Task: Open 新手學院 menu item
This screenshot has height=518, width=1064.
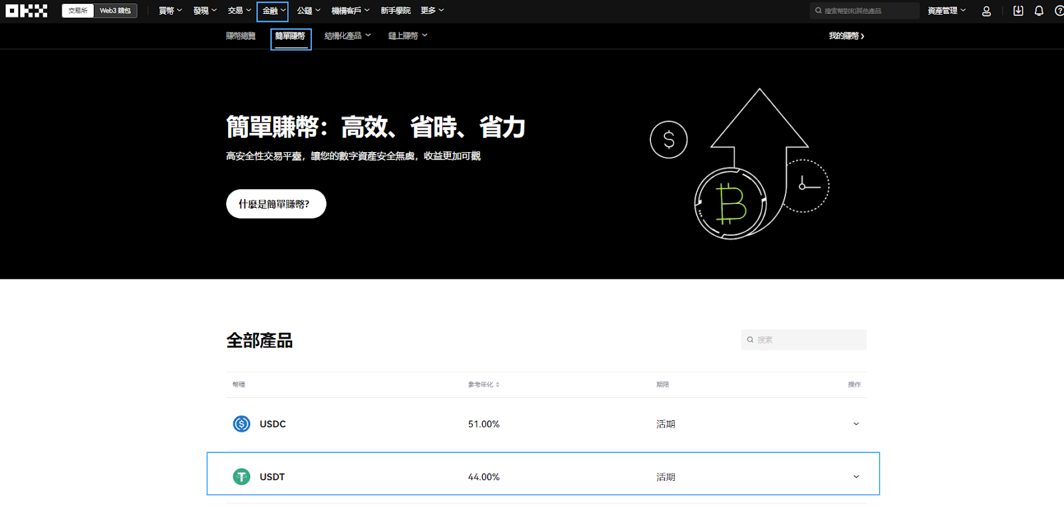Action: [x=396, y=11]
